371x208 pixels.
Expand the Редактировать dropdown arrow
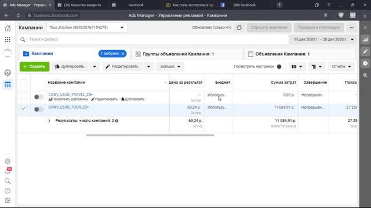coord(148,67)
